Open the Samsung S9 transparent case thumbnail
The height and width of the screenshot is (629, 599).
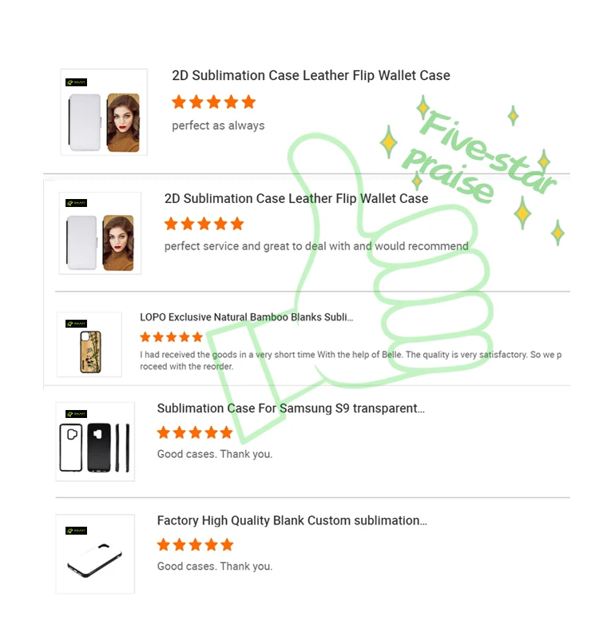coord(95,441)
